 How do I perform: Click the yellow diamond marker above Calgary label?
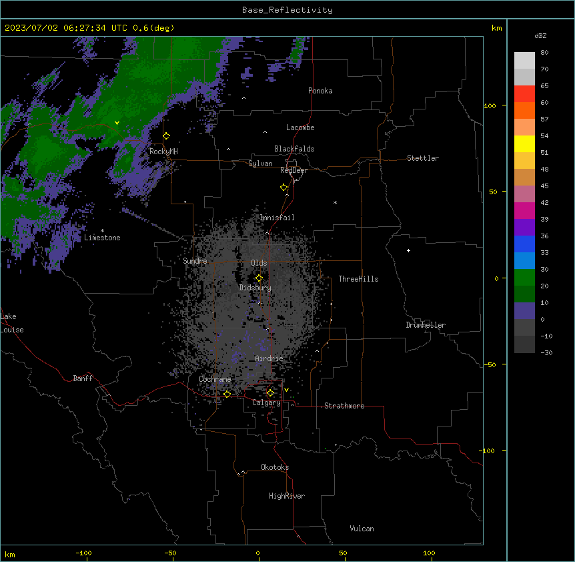pyautogui.click(x=270, y=393)
